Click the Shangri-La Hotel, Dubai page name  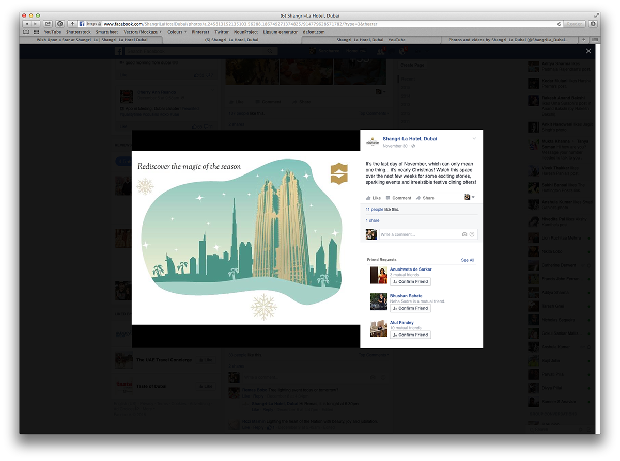(x=410, y=139)
